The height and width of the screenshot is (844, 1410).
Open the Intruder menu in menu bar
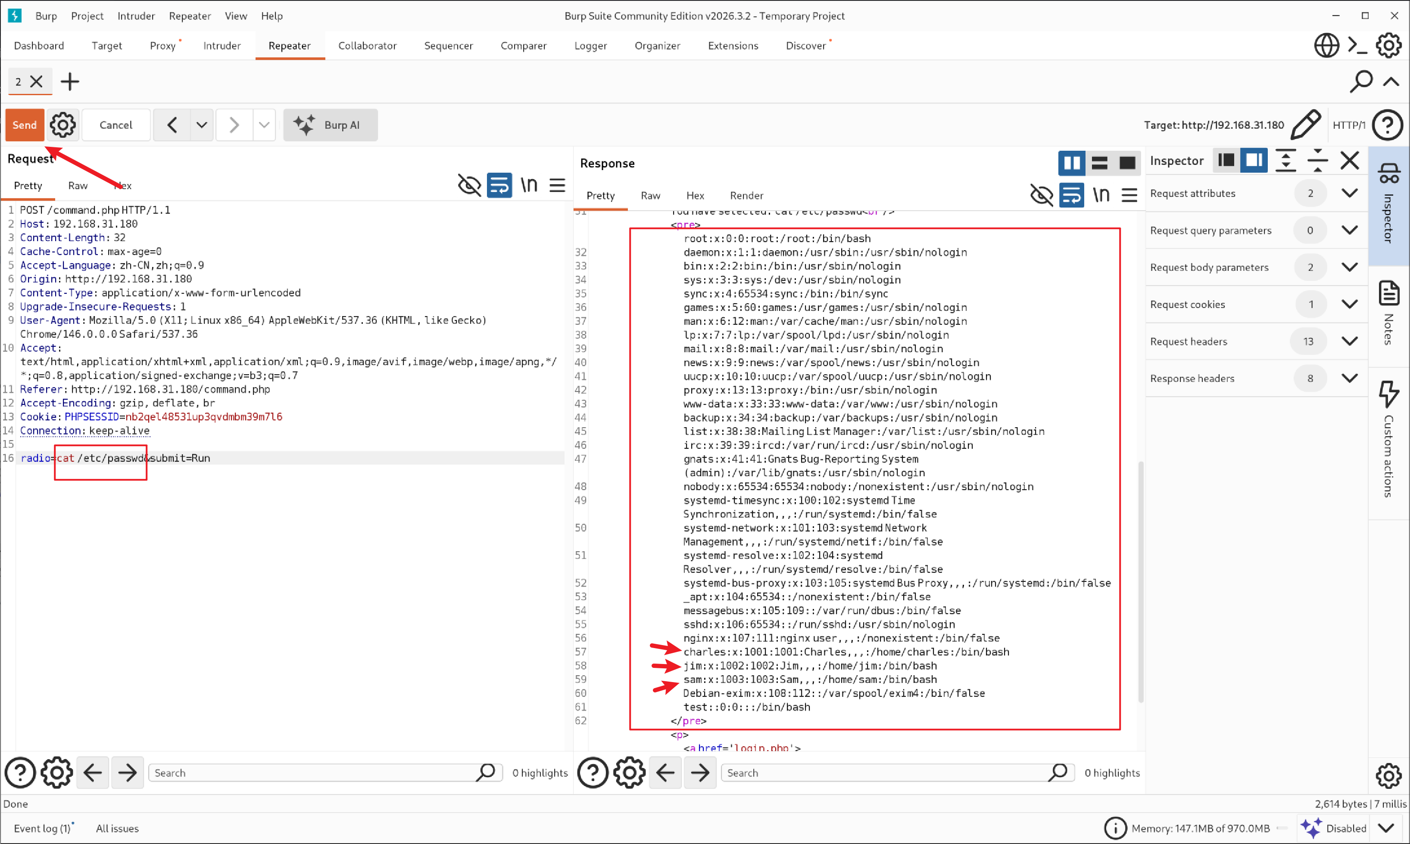(x=136, y=16)
